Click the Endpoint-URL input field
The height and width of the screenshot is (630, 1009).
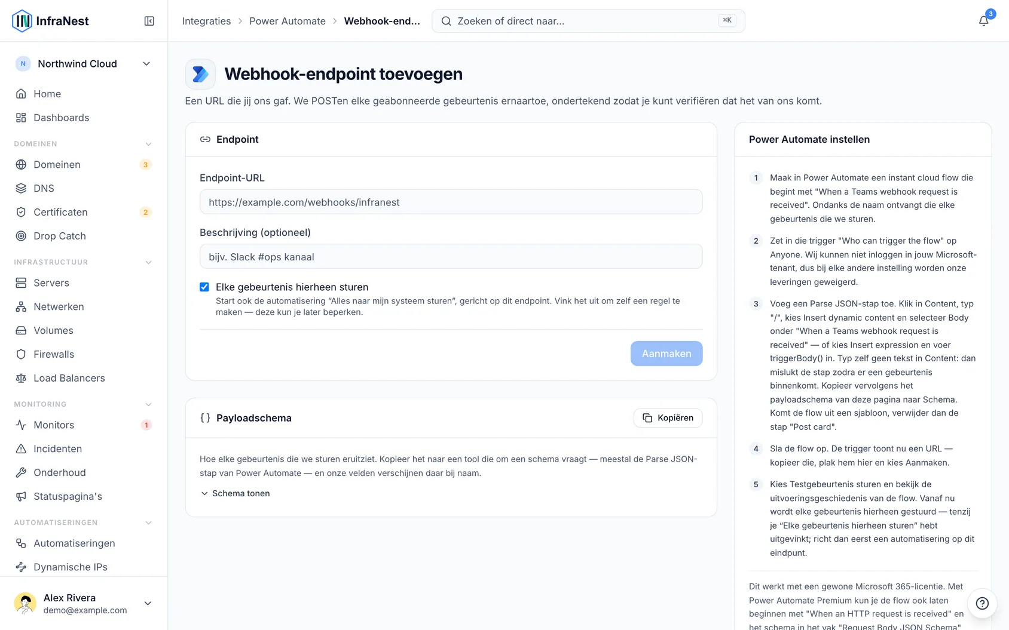(x=451, y=202)
